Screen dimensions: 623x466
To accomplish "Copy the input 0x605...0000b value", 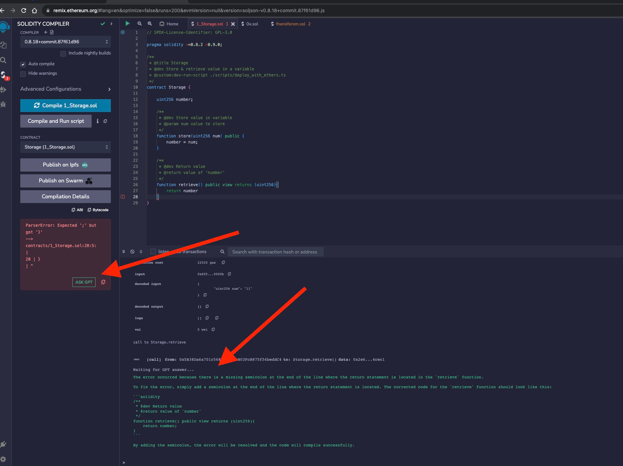I will point(229,274).
